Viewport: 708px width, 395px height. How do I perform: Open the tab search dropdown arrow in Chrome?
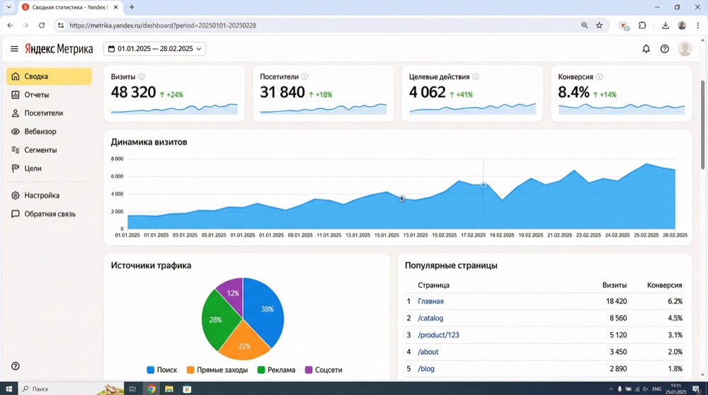point(8,7)
